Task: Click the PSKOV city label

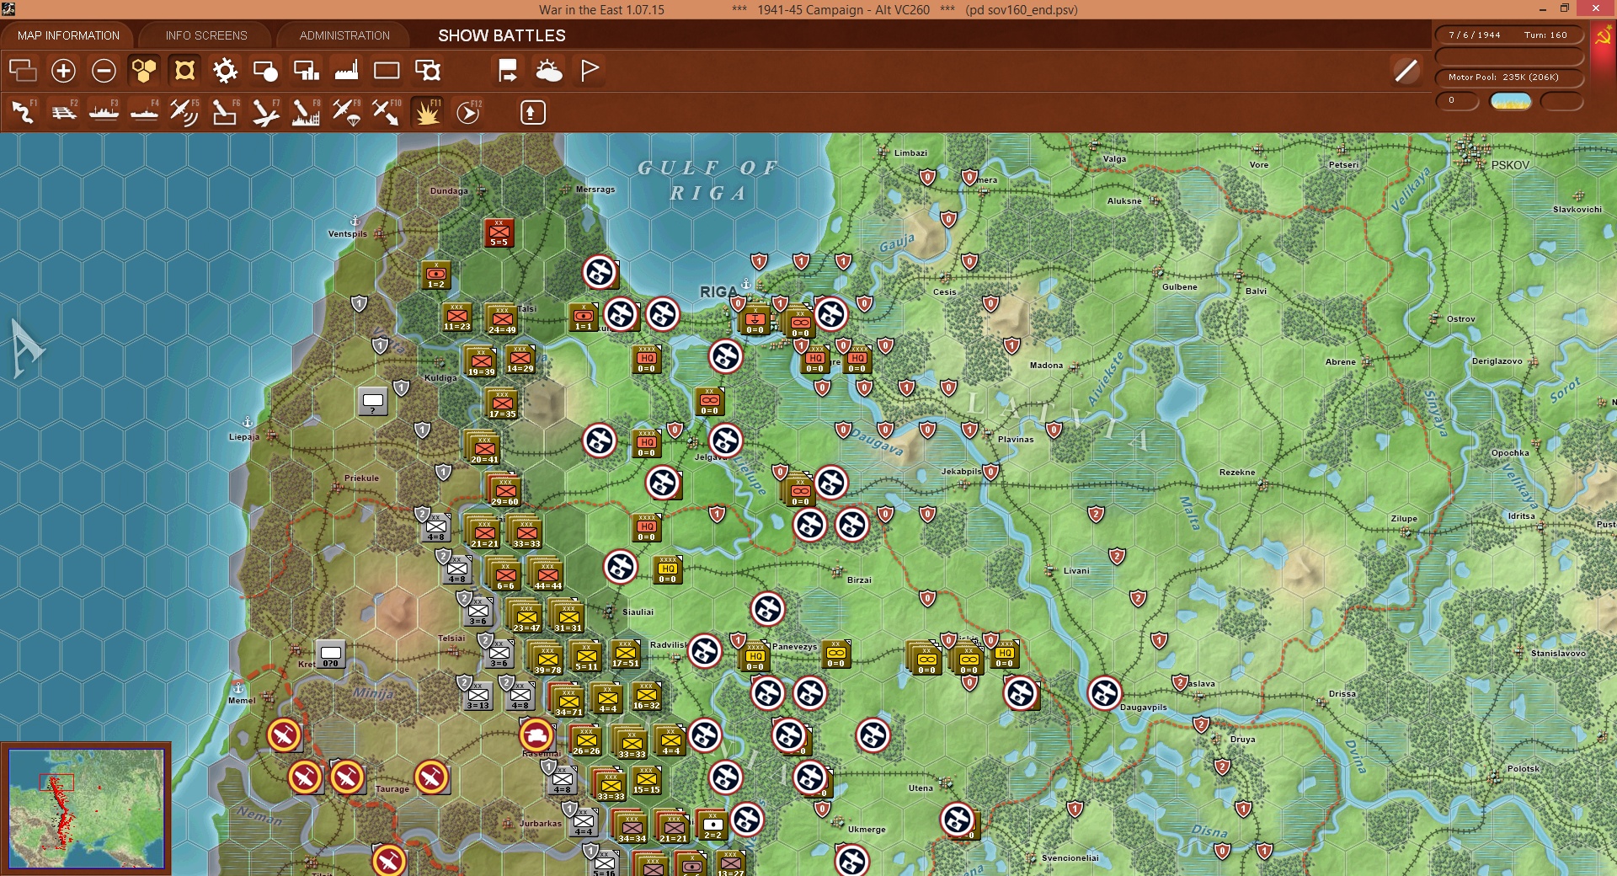Action: [x=1510, y=165]
